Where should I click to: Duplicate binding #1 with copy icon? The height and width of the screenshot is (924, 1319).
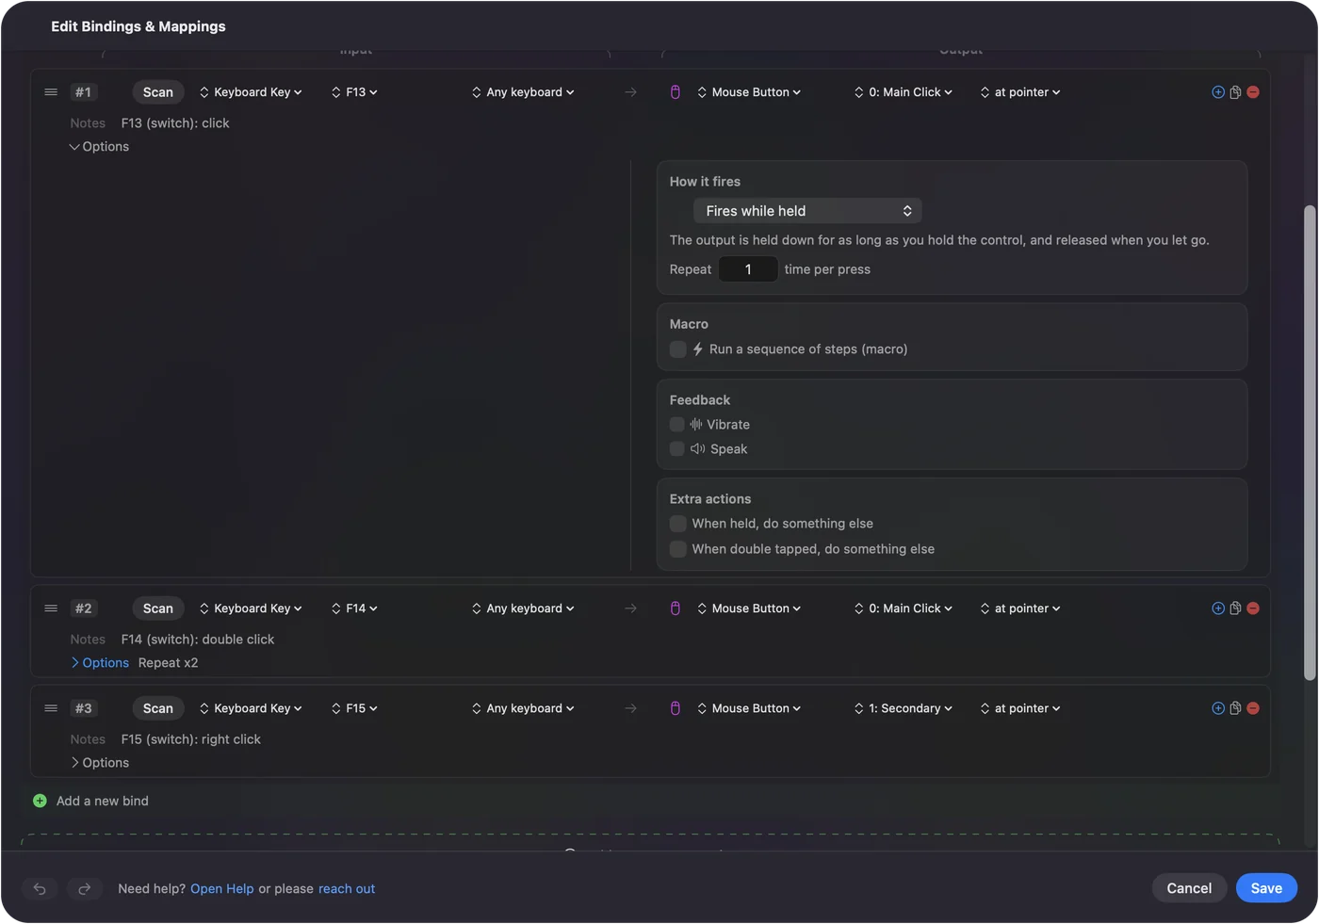click(1235, 92)
